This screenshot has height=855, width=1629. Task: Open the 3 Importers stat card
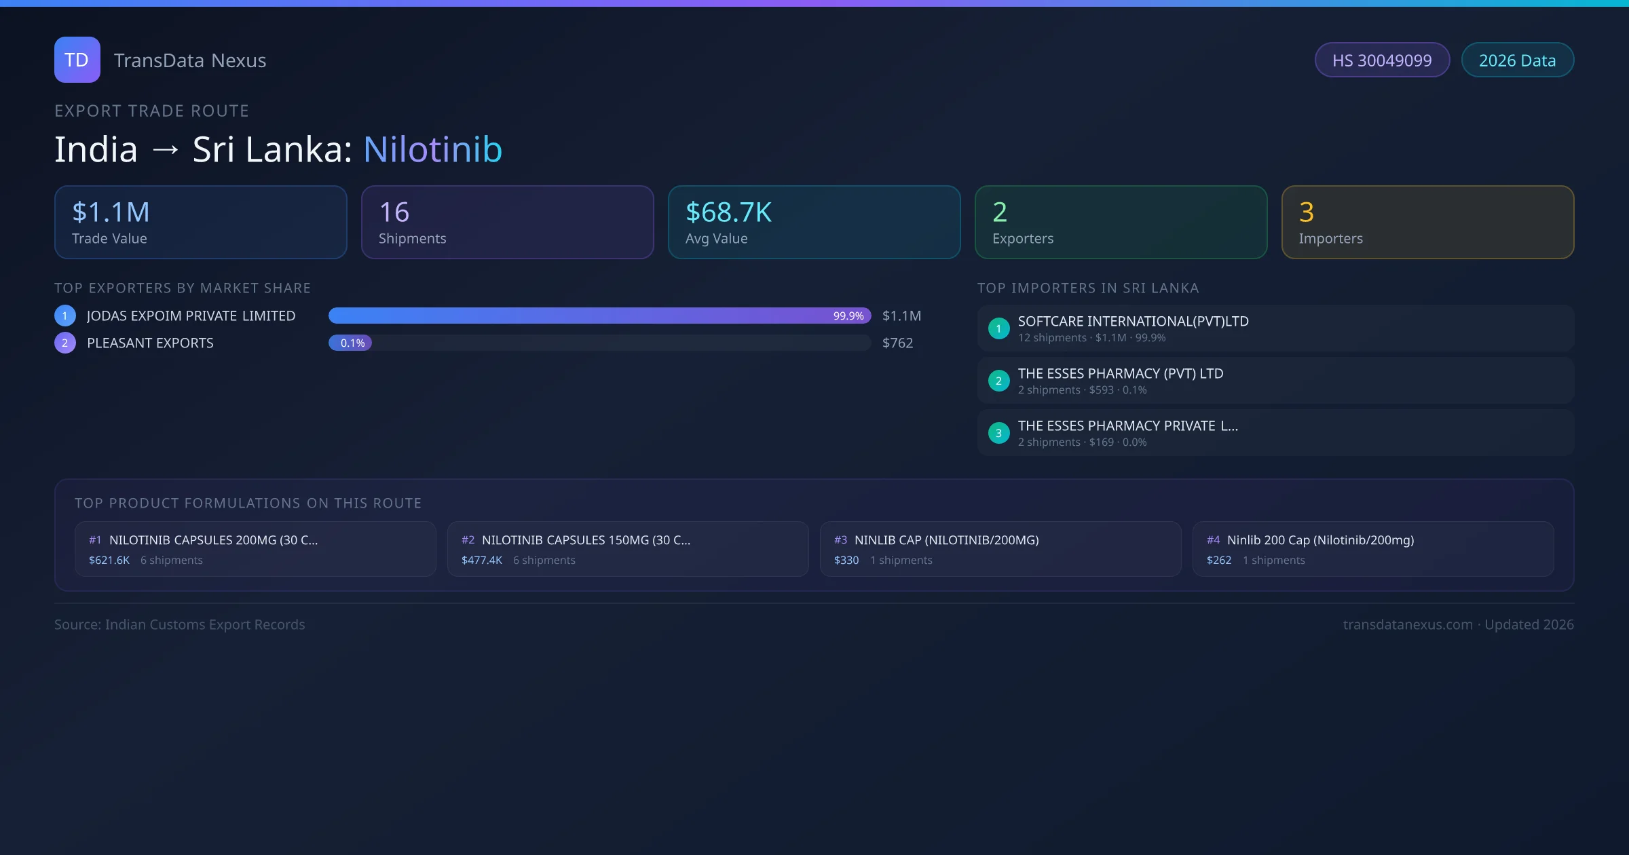point(1427,223)
